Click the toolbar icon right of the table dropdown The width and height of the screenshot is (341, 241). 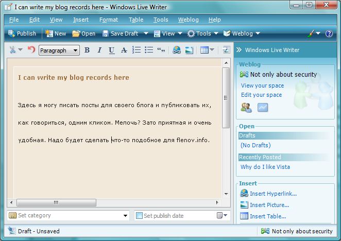pyautogui.click(x=226, y=50)
